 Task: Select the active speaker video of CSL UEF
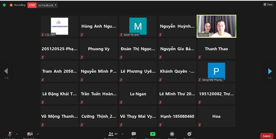click(x=216, y=26)
